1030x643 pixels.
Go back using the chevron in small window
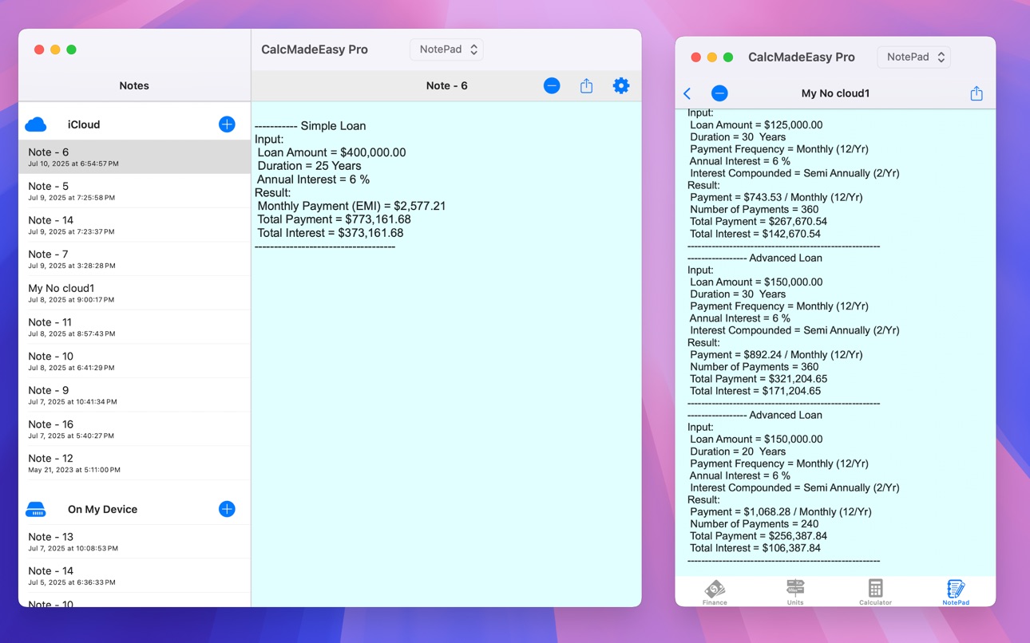[687, 93]
